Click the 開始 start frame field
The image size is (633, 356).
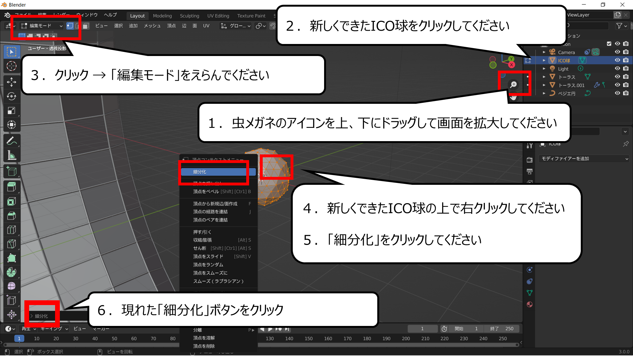[x=466, y=329]
